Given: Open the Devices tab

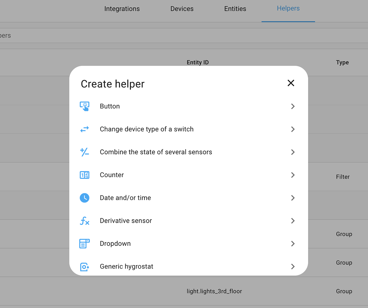Looking at the screenshot, I should 182,9.
